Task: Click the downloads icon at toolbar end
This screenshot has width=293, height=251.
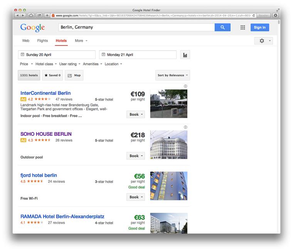Action: point(275,15)
